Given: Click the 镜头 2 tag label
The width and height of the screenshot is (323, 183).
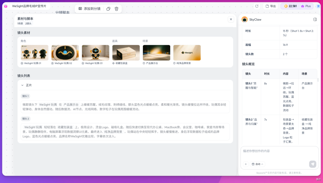Looking at the screenshot, I should 25,119.
